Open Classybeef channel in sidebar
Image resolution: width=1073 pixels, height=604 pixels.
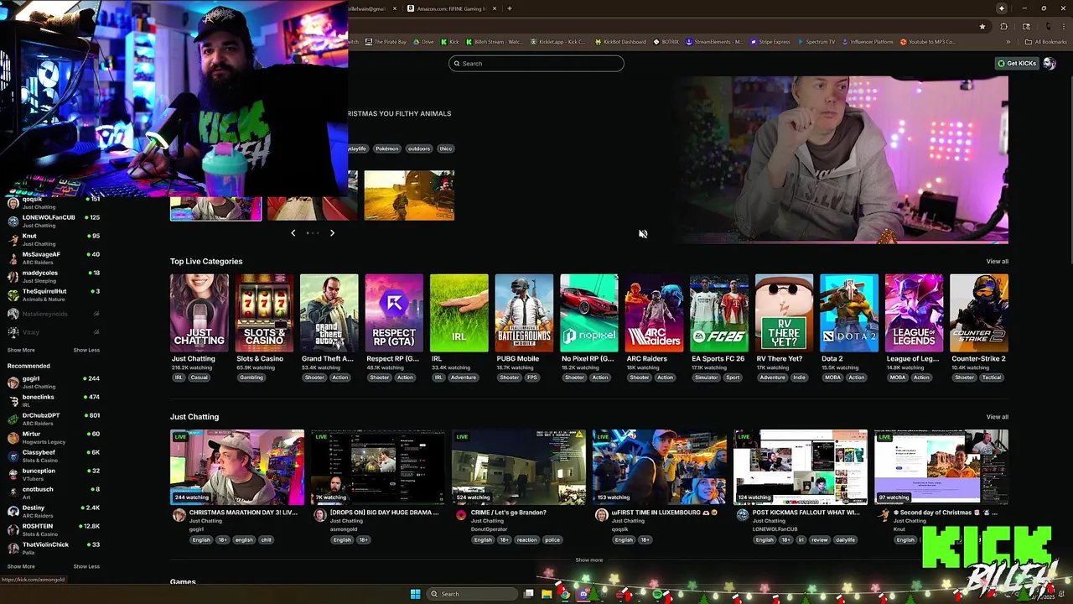53,456
